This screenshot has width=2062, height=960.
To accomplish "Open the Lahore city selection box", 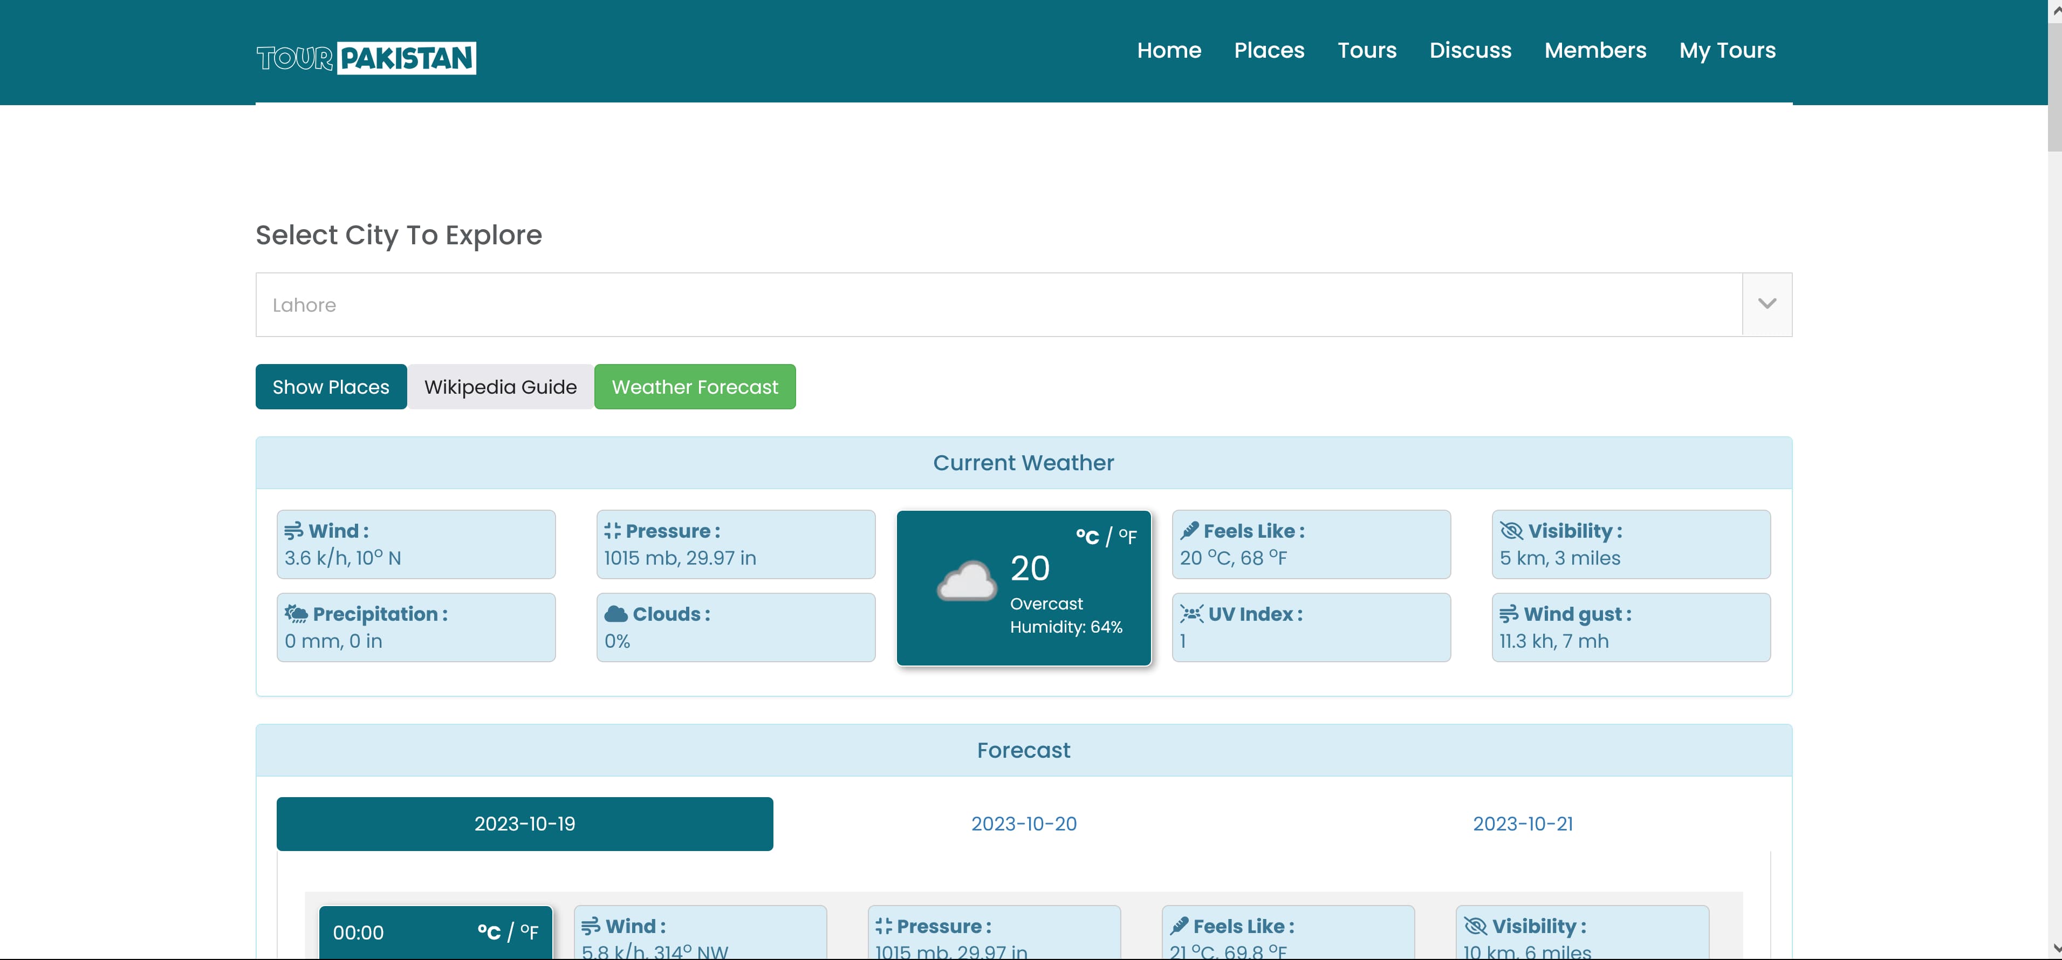I will point(997,304).
